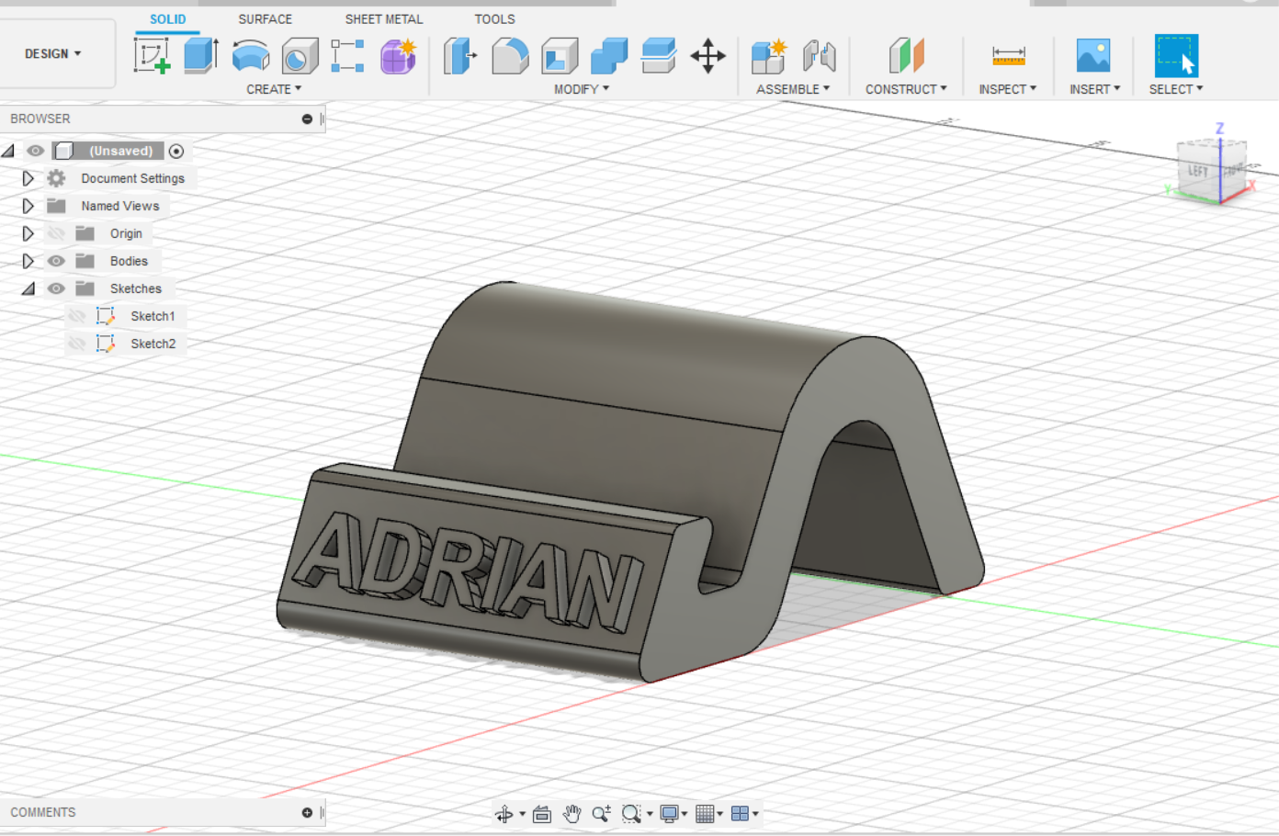1279x836 pixels.
Task: Select the Named Views label
Action: (120, 206)
